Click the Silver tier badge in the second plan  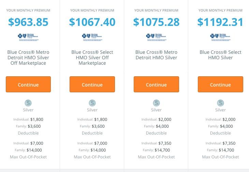click(92, 103)
